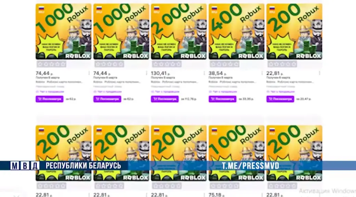
Task: Click first star under the leftmost top 1000 Robux card
Action: [40, 64]
